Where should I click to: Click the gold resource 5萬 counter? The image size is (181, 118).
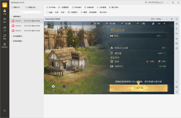click(141, 24)
